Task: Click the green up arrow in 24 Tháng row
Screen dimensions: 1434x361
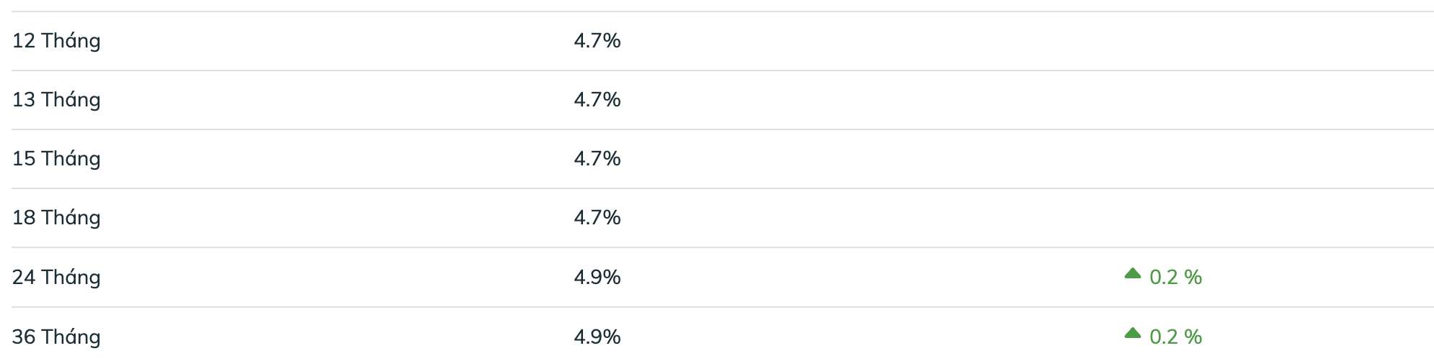Action: click(1132, 273)
